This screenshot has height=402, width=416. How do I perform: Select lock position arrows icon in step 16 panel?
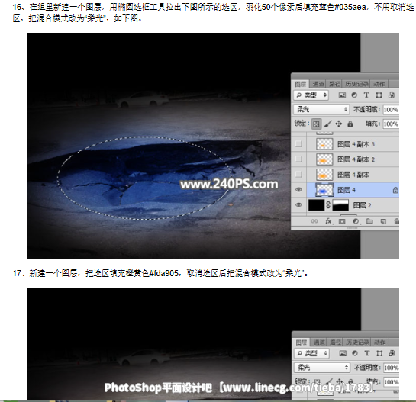(x=339, y=124)
